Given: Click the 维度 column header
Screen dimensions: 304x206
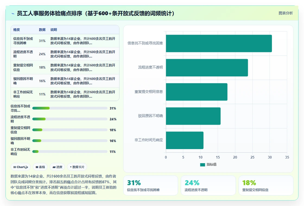Looking at the screenshot, I should pos(17,30).
